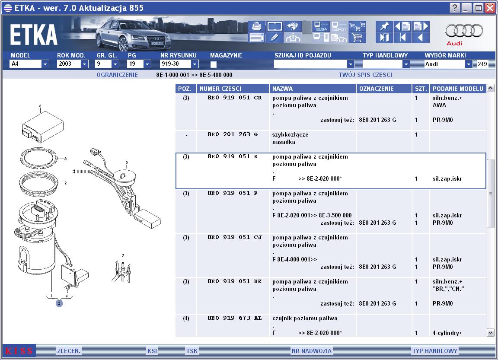This screenshot has height=360, width=498.
Task: Click KSI in the bottom bar
Action: (x=152, y=351)
